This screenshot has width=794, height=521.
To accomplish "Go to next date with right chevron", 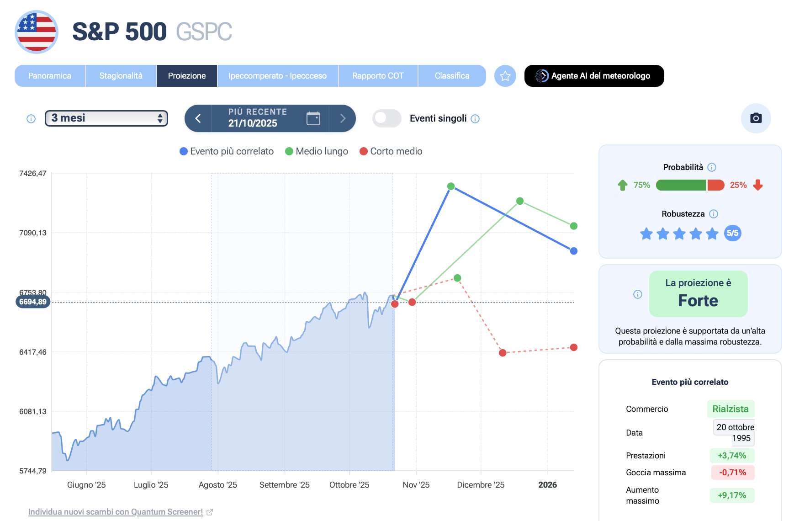I will pyautogui.click(x=343, y=118).
